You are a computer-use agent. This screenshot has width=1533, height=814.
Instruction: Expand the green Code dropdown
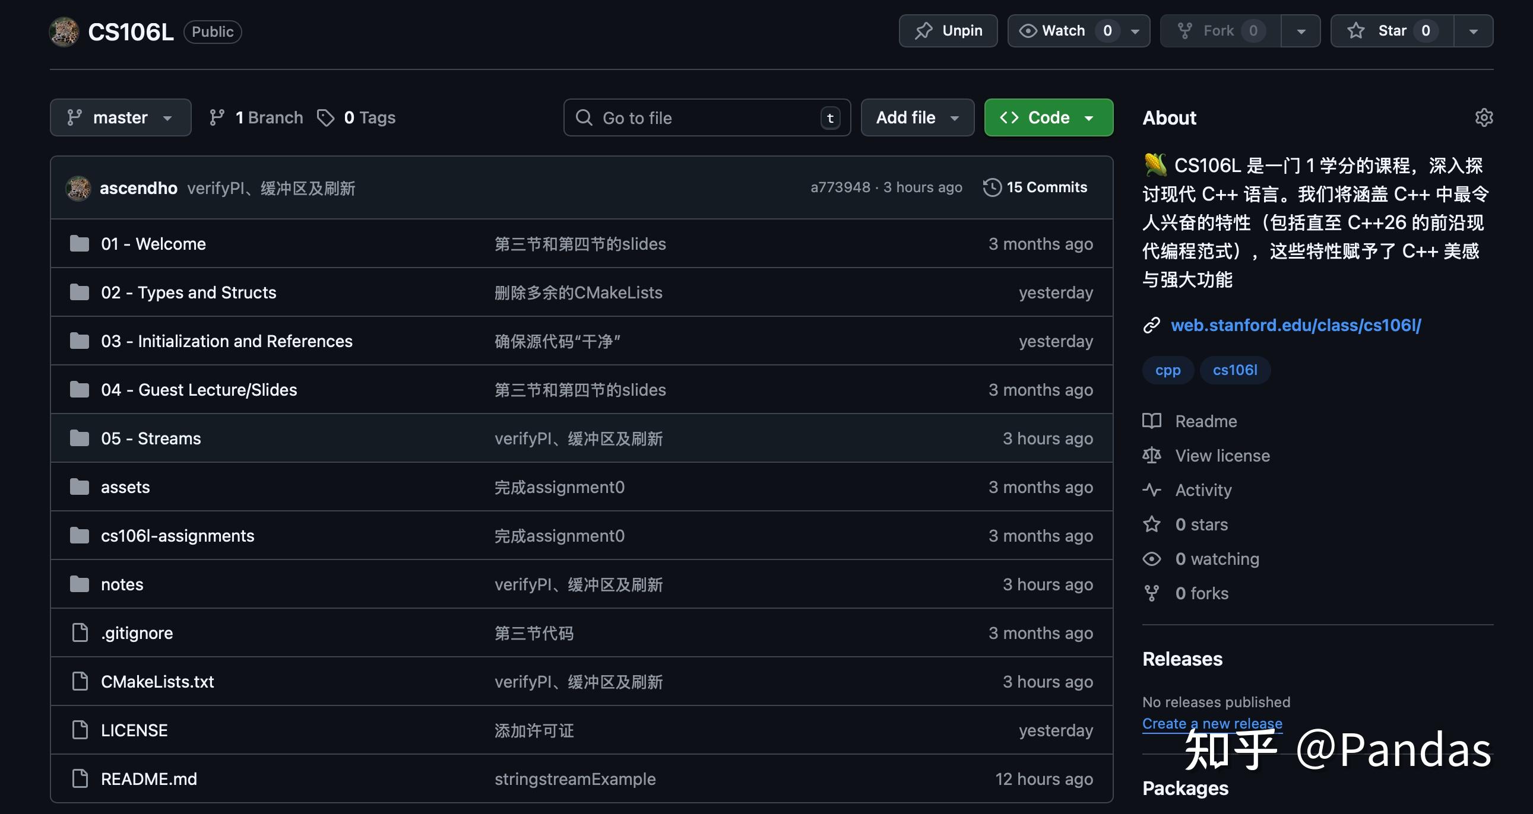click(1048, 117)
